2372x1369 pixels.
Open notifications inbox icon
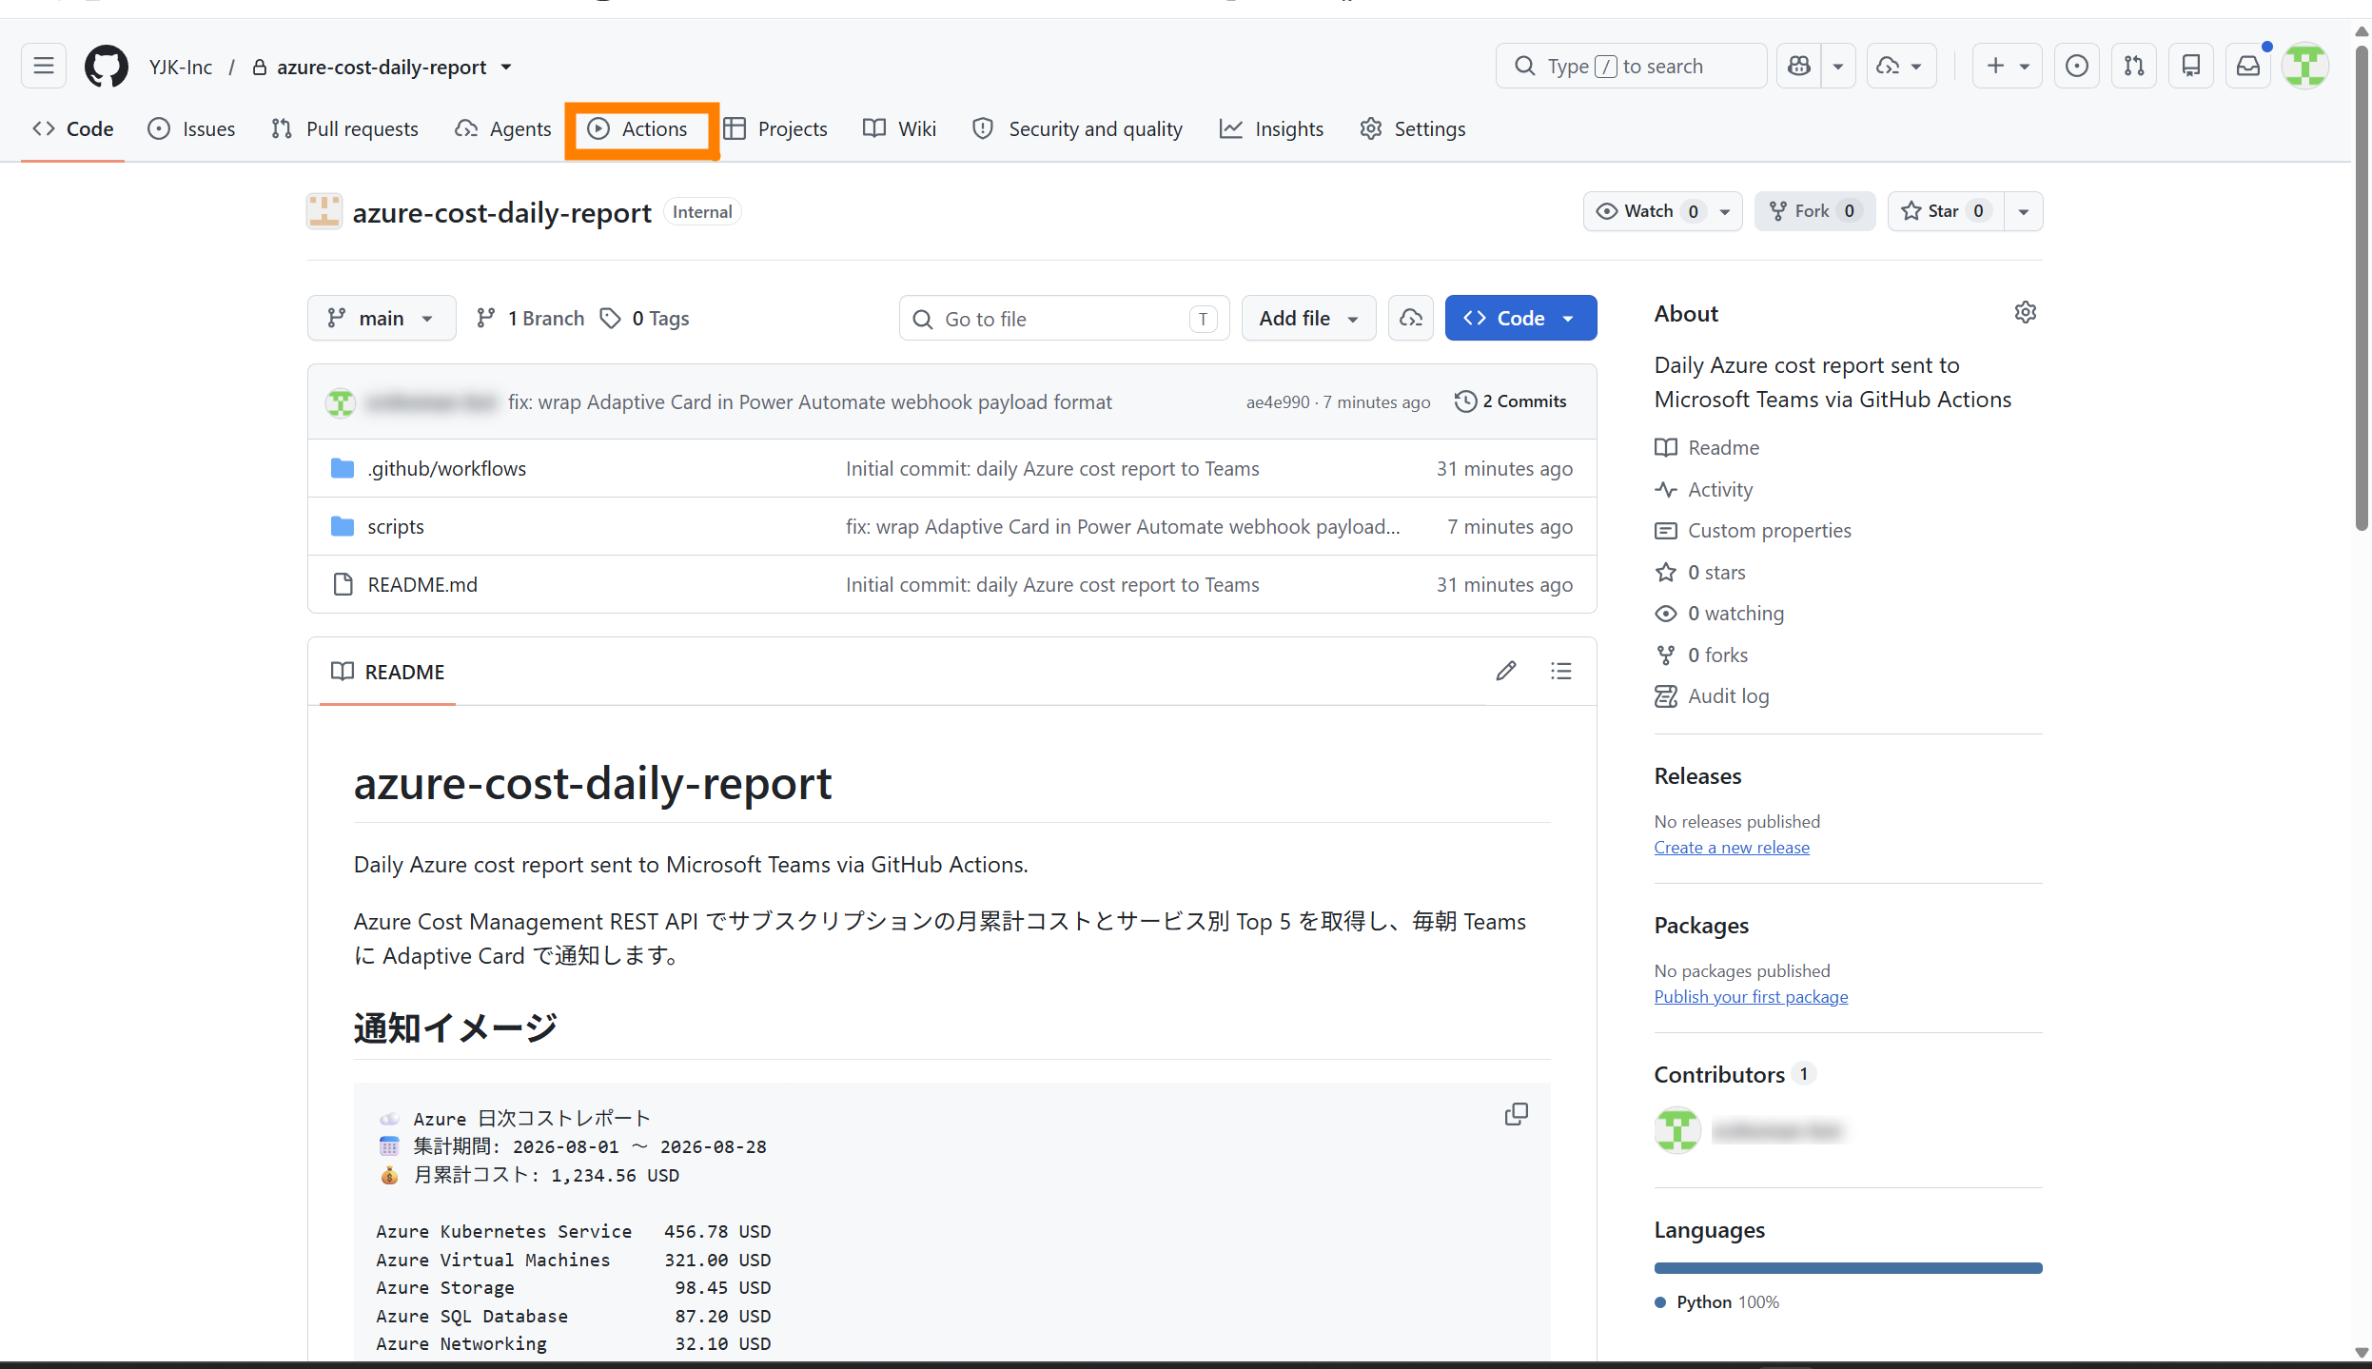click(2248, 67)
